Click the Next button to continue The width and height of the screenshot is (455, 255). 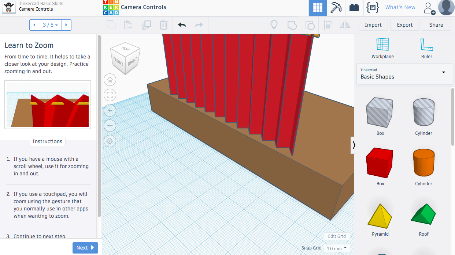tap(85, 247)
